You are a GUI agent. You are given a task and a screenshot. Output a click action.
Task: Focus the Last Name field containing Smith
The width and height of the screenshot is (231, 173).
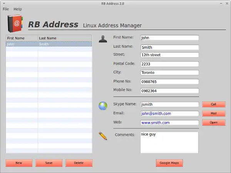coord(169,47)
